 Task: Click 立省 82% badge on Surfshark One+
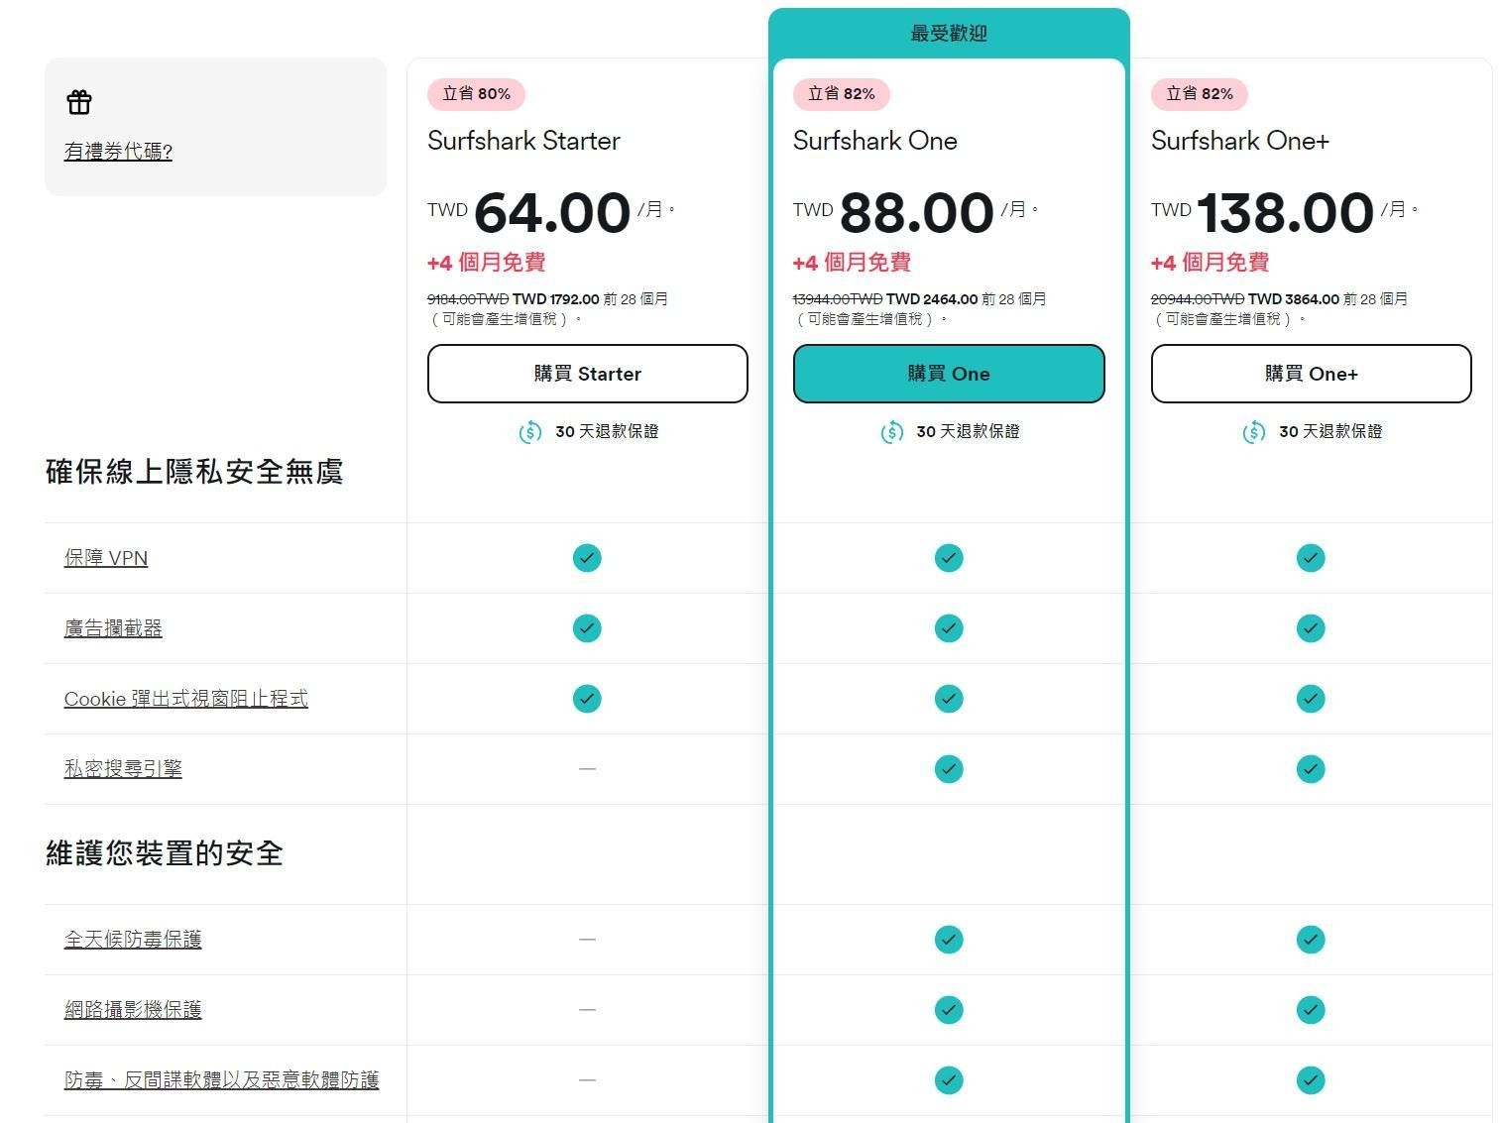[x=1199, y=94]
